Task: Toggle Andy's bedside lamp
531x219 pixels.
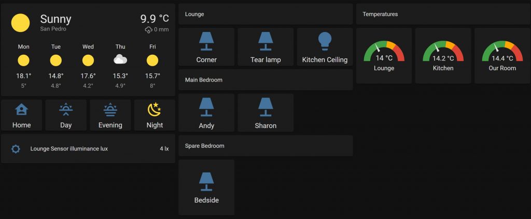Action: pyautogui.click(x=206, y=107)
